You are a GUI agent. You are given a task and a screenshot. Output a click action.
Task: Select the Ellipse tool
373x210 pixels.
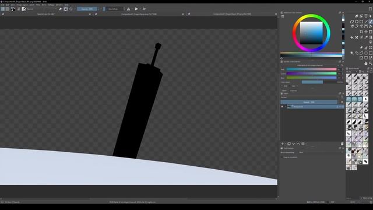pos(357,22)
